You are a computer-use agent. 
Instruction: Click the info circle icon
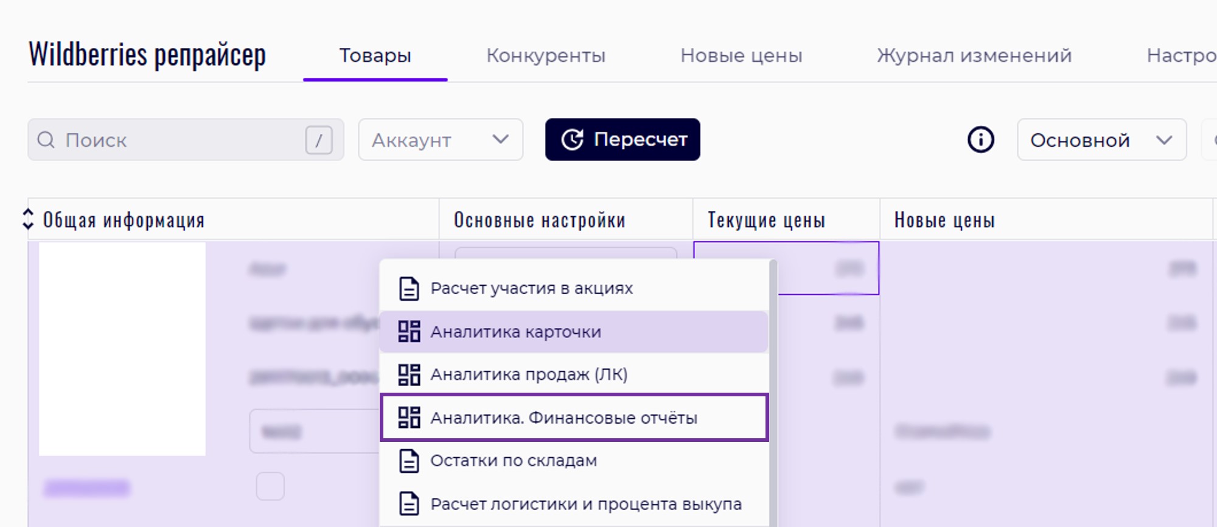pos(980,140)
